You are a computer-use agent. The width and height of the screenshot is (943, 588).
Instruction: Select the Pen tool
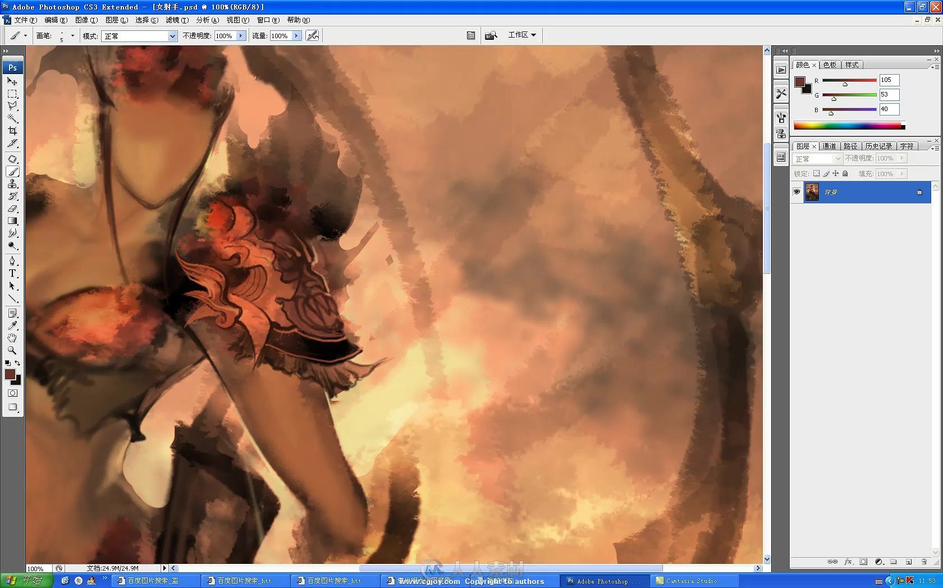click(x=12, y=261)
